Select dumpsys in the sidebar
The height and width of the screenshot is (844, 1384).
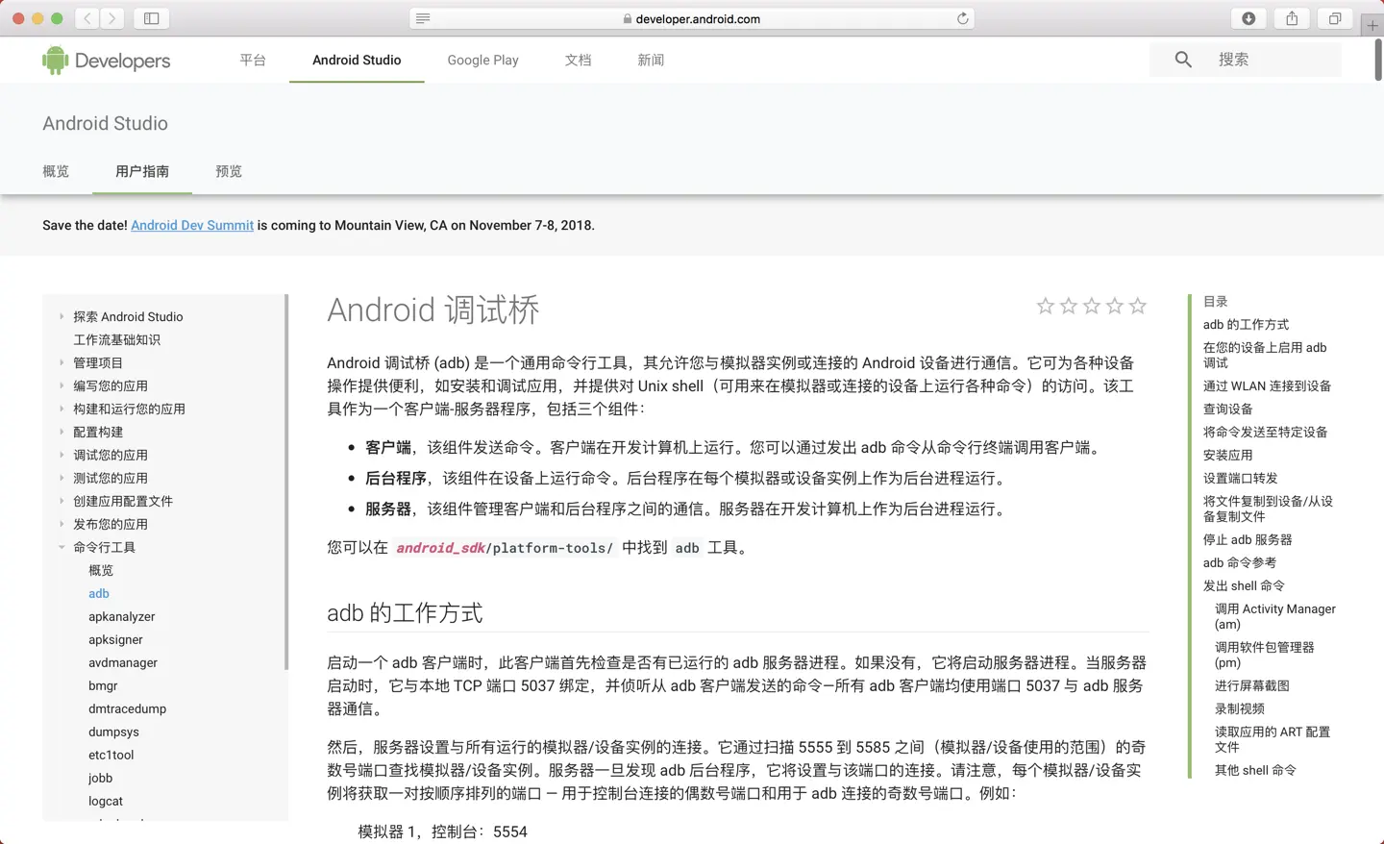pos(113,732)
